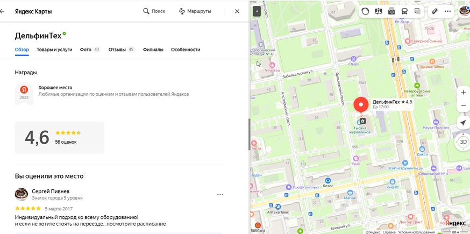Click the 4,6 rating block

[x=59, y=138]
